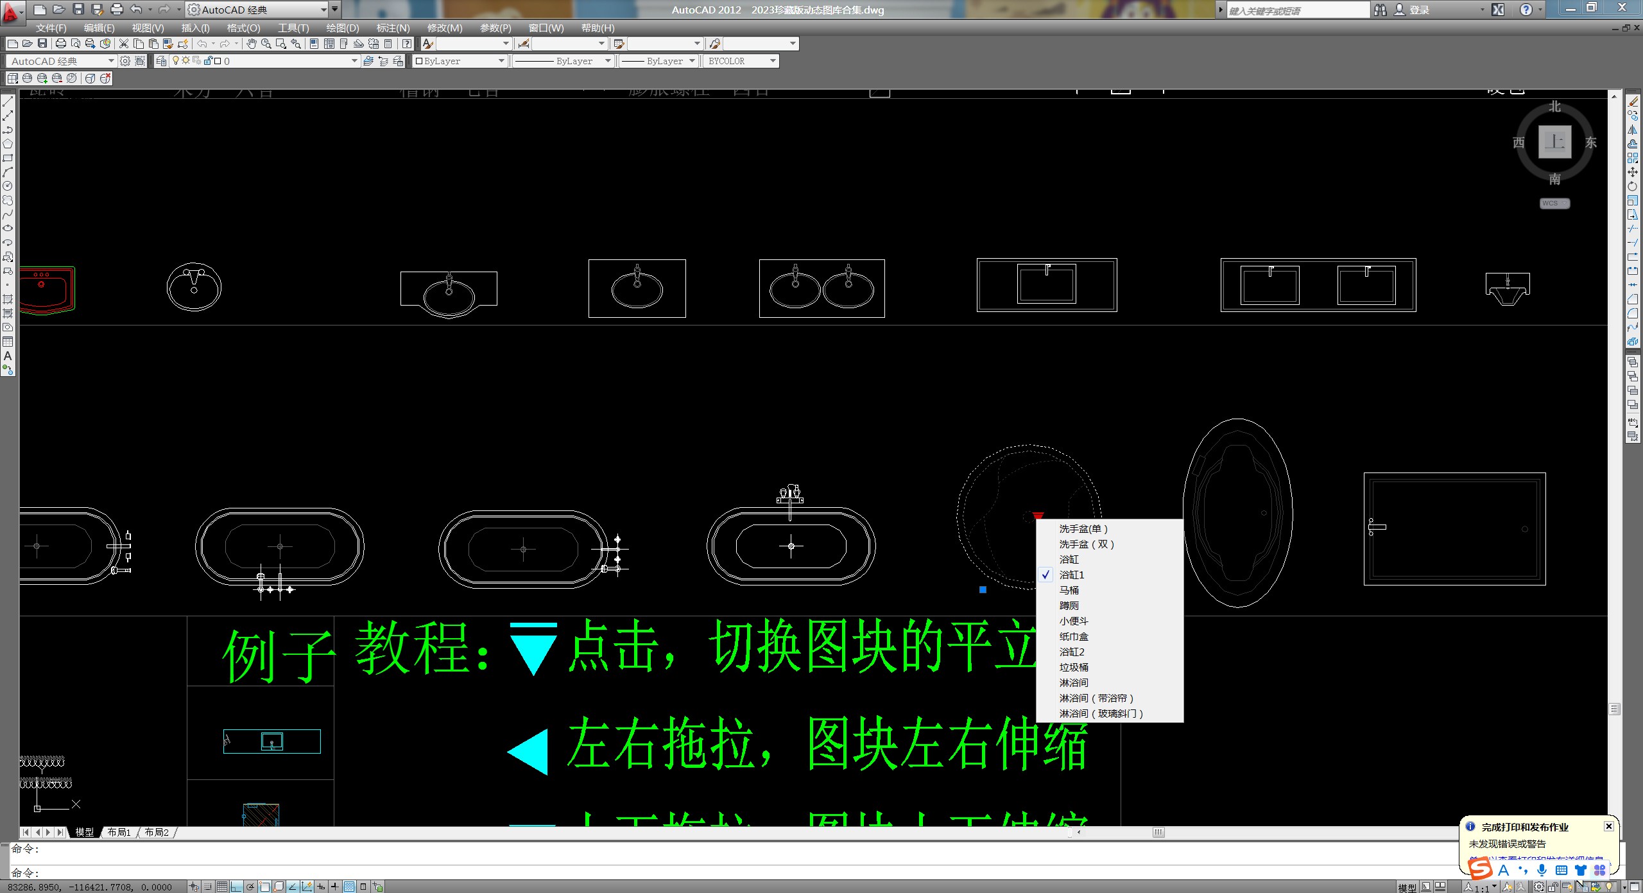Open Layer Properties Manager icon
The height and width of the screenshot is (893, 1643).
click(x=161, y=61)
